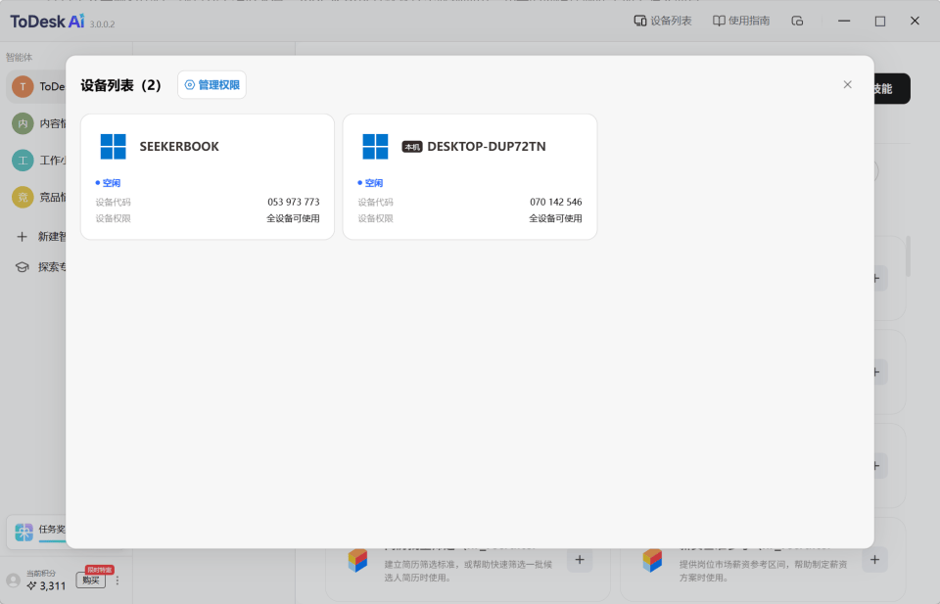Click 全设备可使用 on the DESKTOP-DUP72TN card
The width and height of the screenshot is (940, 604).
(x=555, y=218)
